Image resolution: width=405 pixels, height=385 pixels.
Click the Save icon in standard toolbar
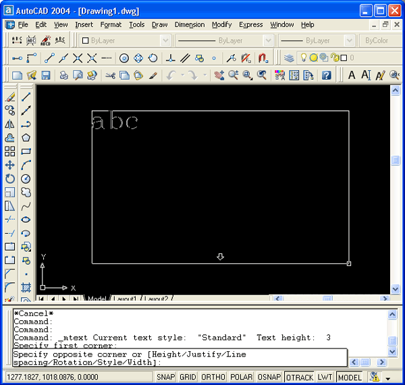click(46, 75)
